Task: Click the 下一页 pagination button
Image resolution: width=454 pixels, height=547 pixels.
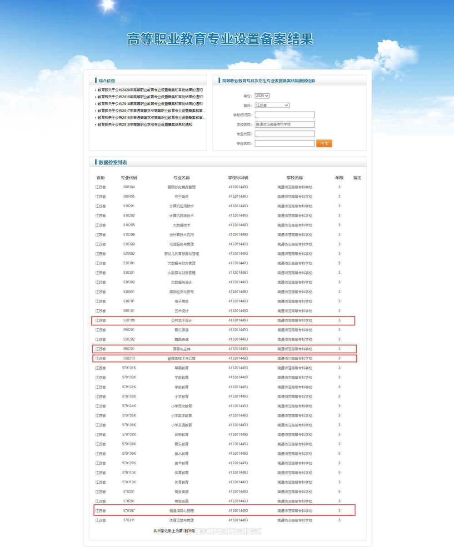Action: click(x=237, y=531)
